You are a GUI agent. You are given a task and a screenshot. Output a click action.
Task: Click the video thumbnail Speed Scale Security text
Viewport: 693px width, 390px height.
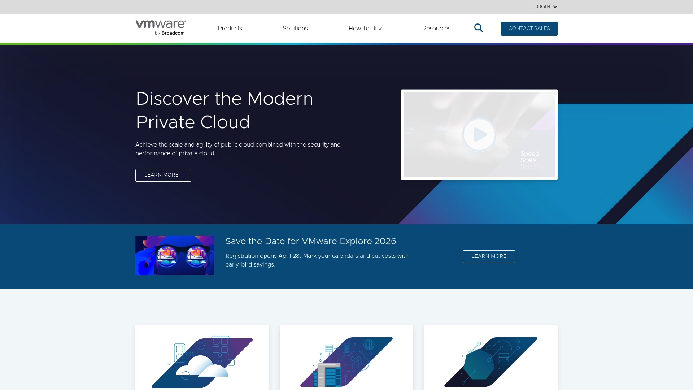click(531, 160)
